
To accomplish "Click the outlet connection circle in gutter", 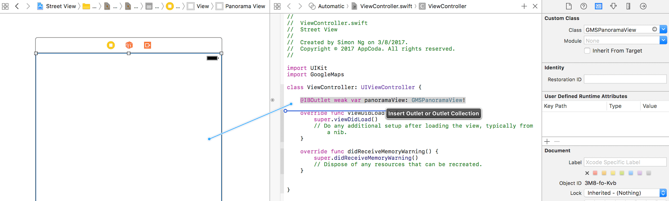I will pyautogui.click(x=272, y=100).
